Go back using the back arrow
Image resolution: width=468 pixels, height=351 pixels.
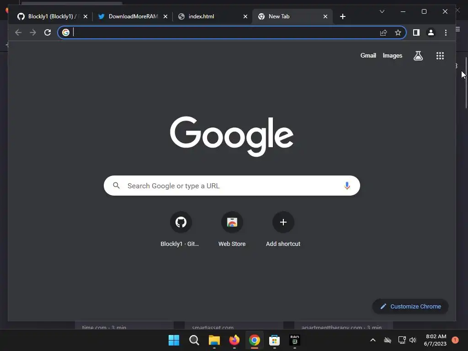point(18,32)
